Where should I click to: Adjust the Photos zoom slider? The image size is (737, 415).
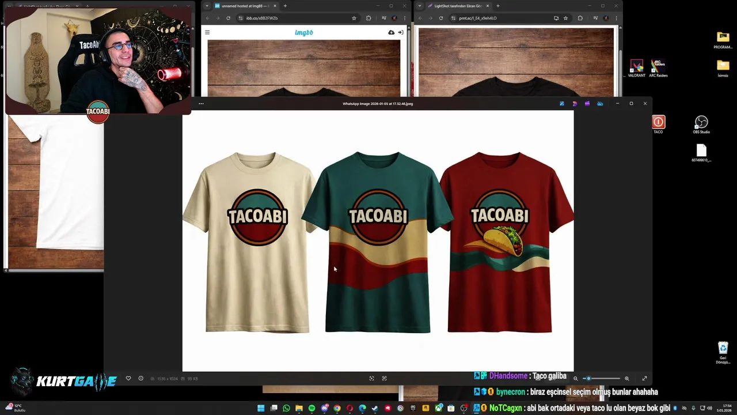point(602,379)
